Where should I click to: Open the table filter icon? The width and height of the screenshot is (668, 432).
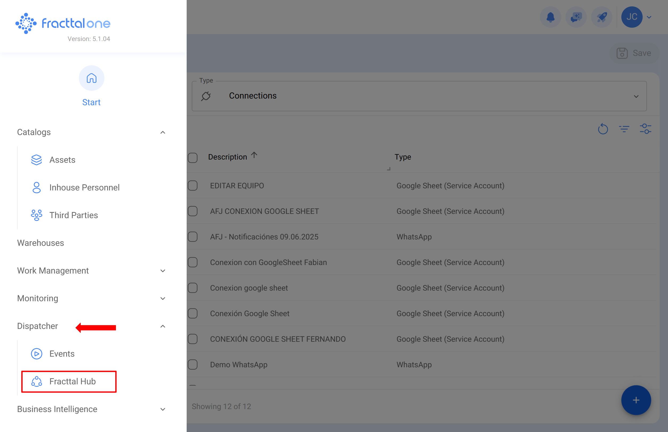[624, 129]
